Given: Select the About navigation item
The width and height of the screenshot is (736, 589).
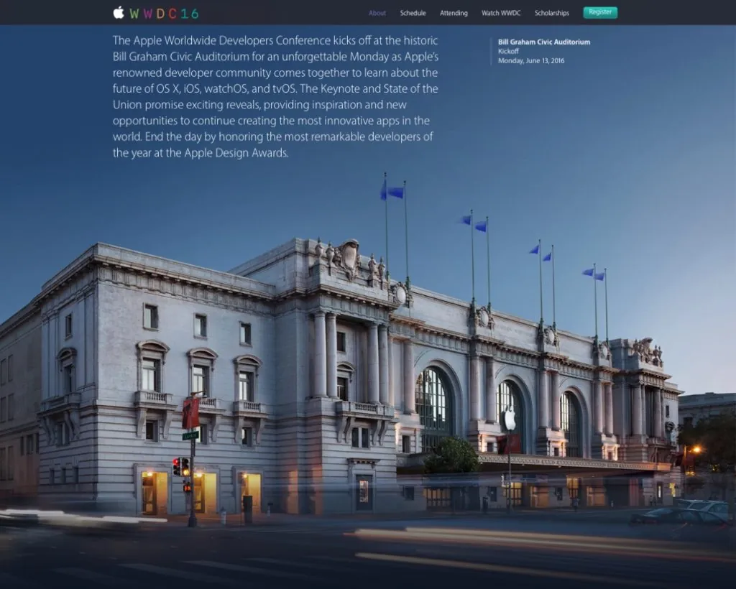Looking at the screenshot, I should point(377,13).
